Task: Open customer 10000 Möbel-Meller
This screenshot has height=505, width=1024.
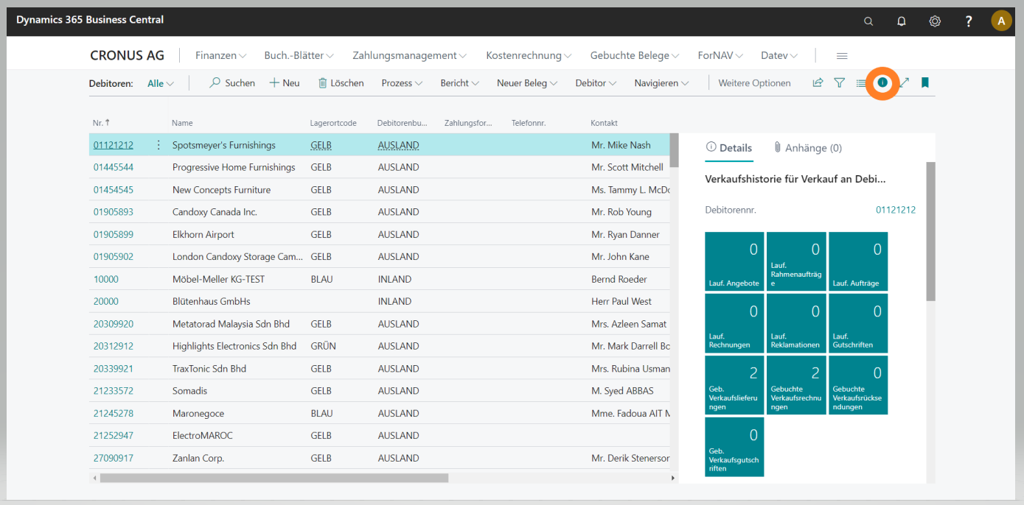Action: (x=106, y=279)
